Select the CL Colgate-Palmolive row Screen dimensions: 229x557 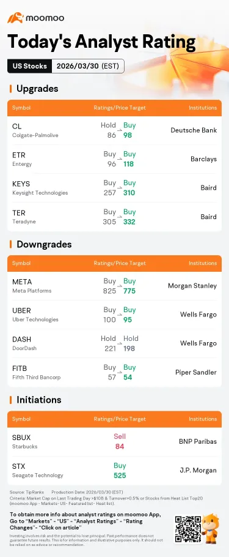[x=115, y=130]
